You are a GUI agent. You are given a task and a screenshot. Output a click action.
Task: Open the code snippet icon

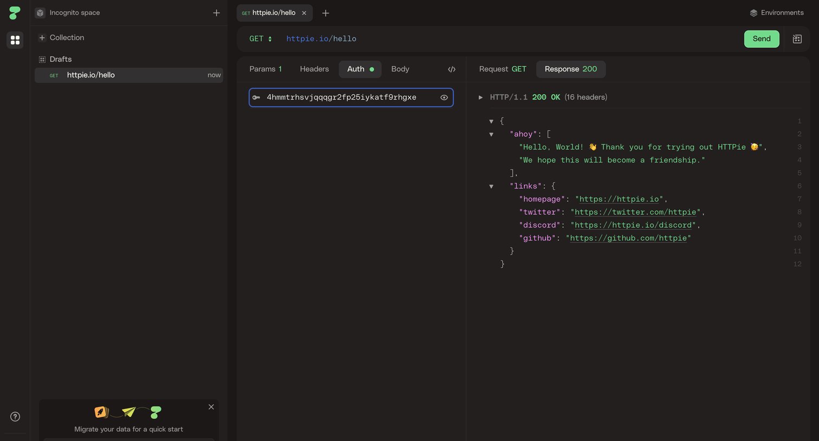pos(452,69)
